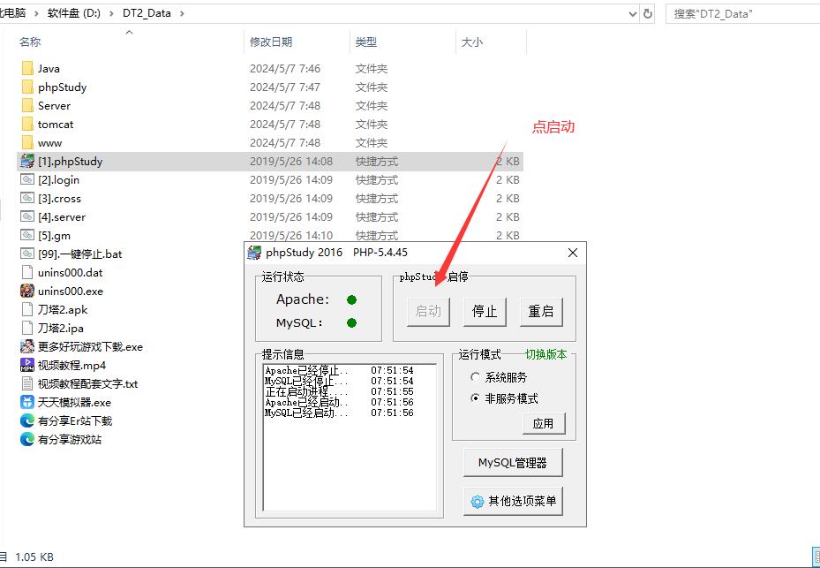Viewport: 820px width, 568px height.
Task: Click the 重启 button in phpStudy
Action: 540,311
